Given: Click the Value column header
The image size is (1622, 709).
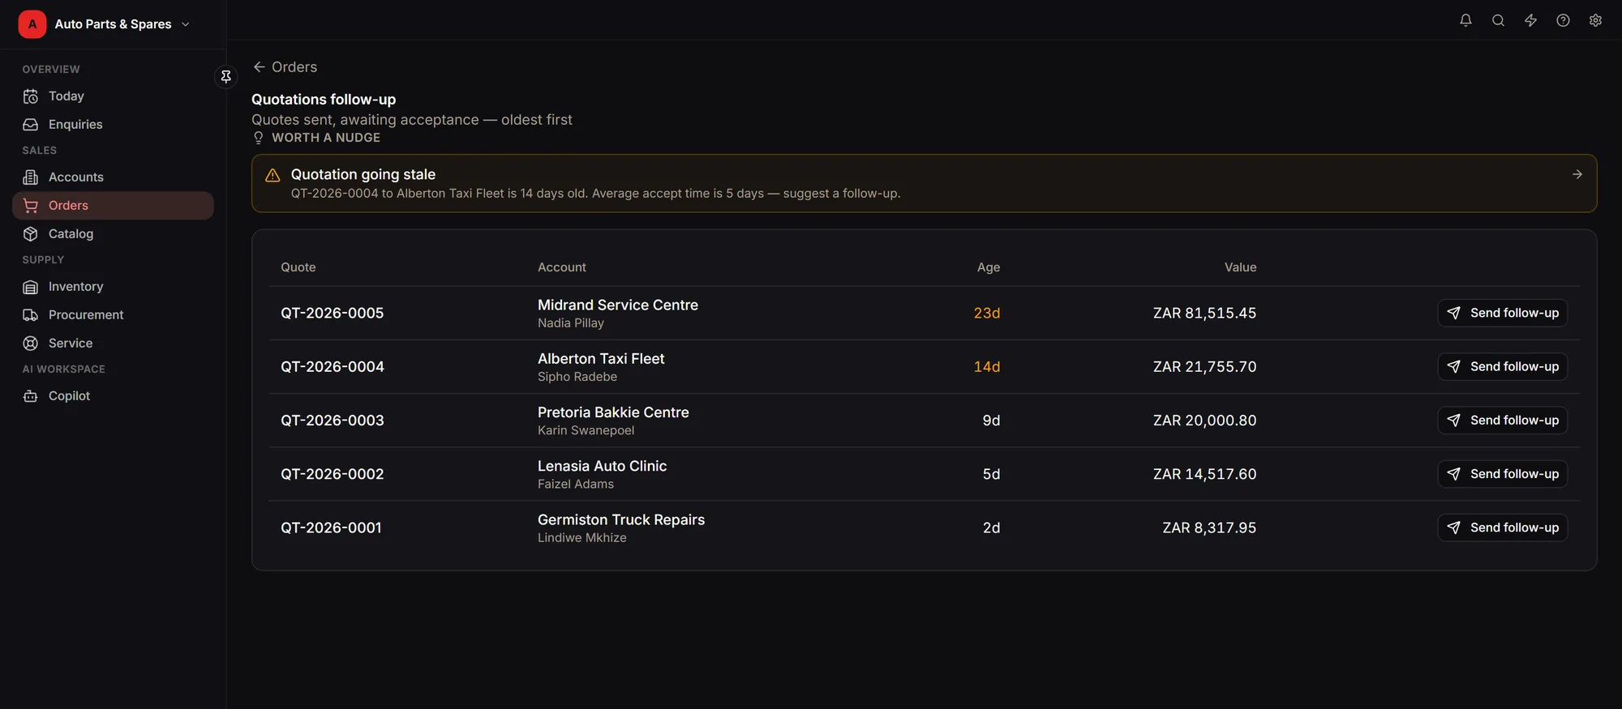Looking at the screenshot, I should point(1240,267).
